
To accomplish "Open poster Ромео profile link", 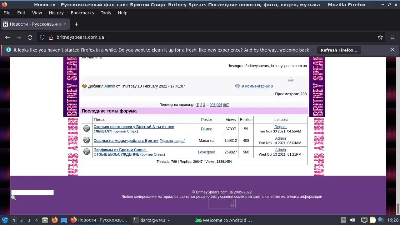I will (x=207, y=129).
